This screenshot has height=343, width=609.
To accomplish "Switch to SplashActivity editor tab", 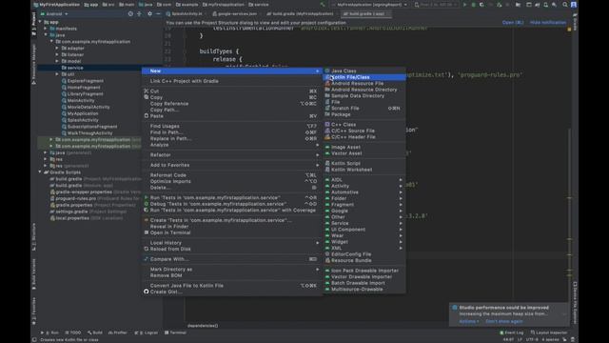I will pyautogui.click(x=186, y=14).
